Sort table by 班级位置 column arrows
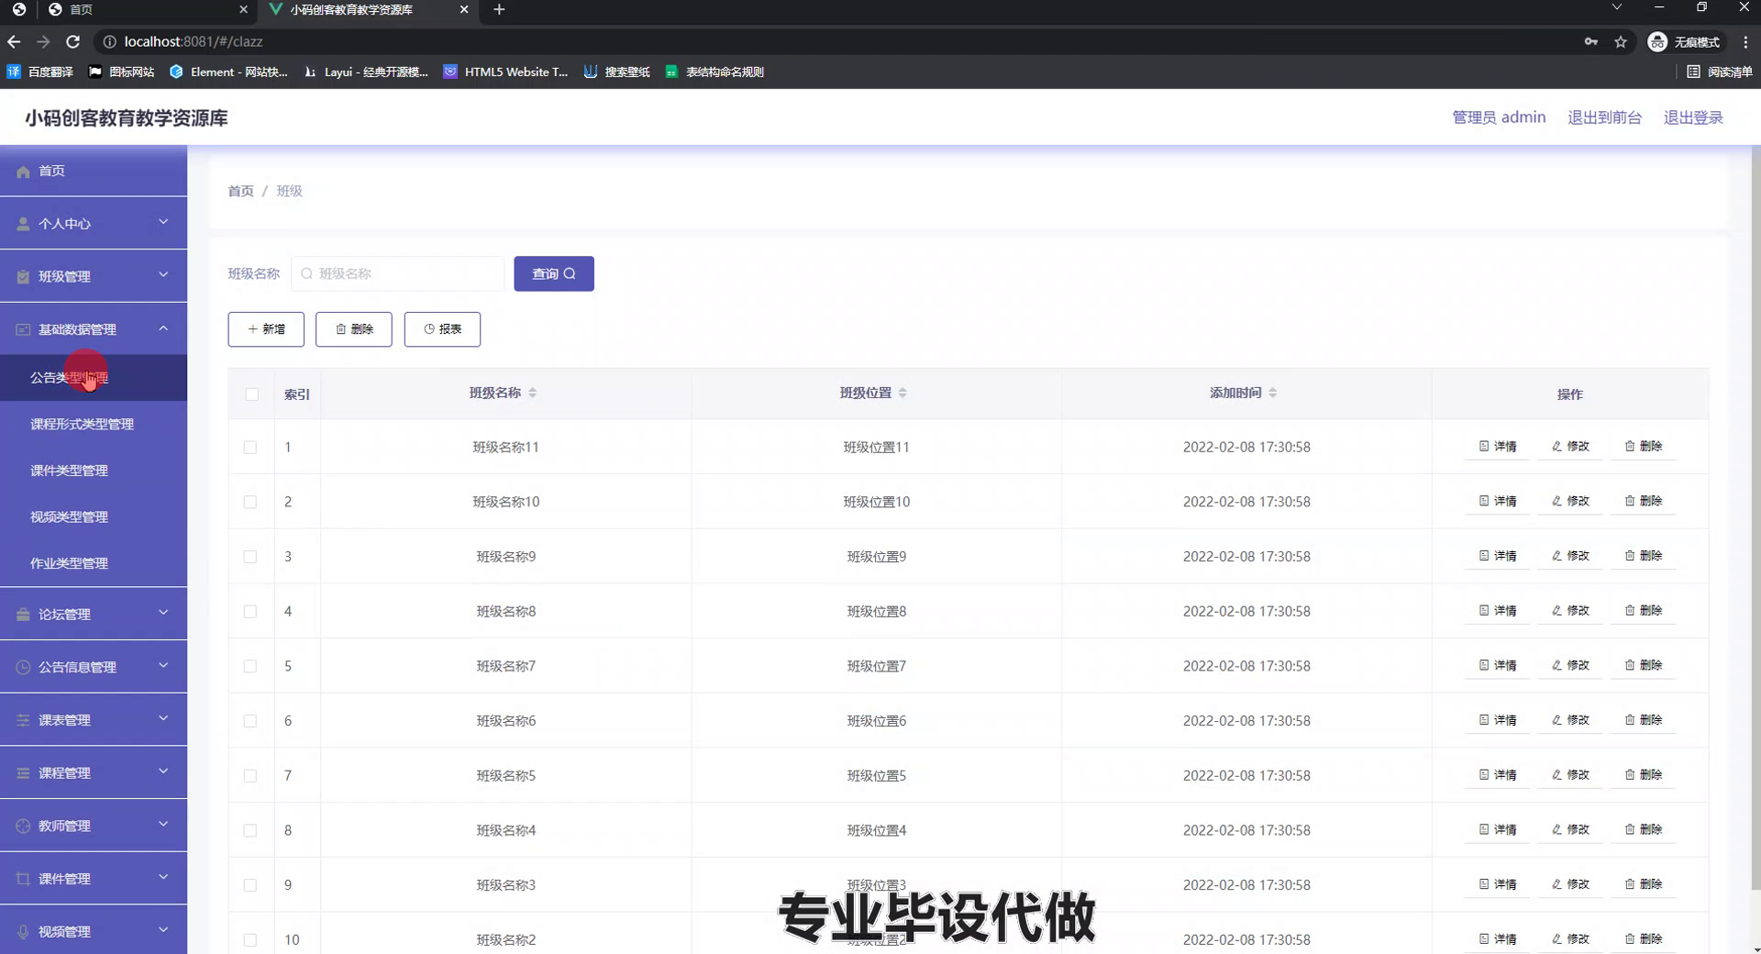 point(903,393)
